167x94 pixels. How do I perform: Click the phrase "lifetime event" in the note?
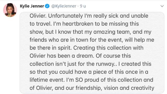(x=47, y=80)
